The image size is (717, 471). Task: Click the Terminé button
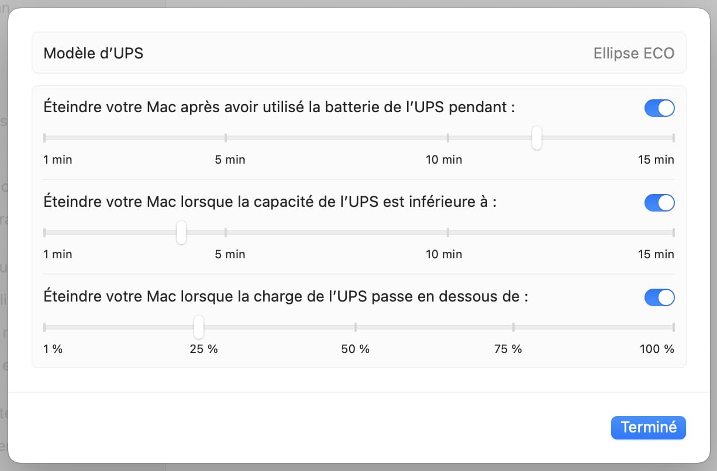tap(648, 427)
